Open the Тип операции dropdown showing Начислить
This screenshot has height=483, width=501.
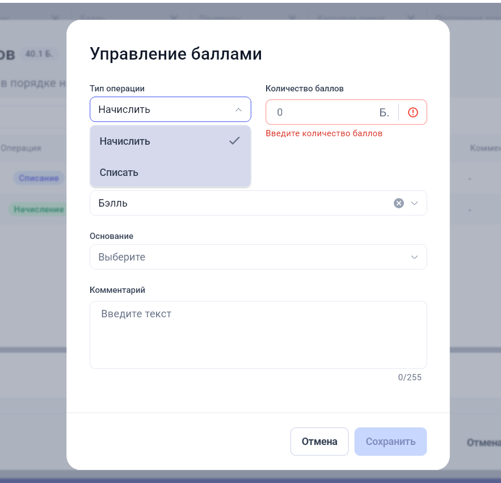170,110
